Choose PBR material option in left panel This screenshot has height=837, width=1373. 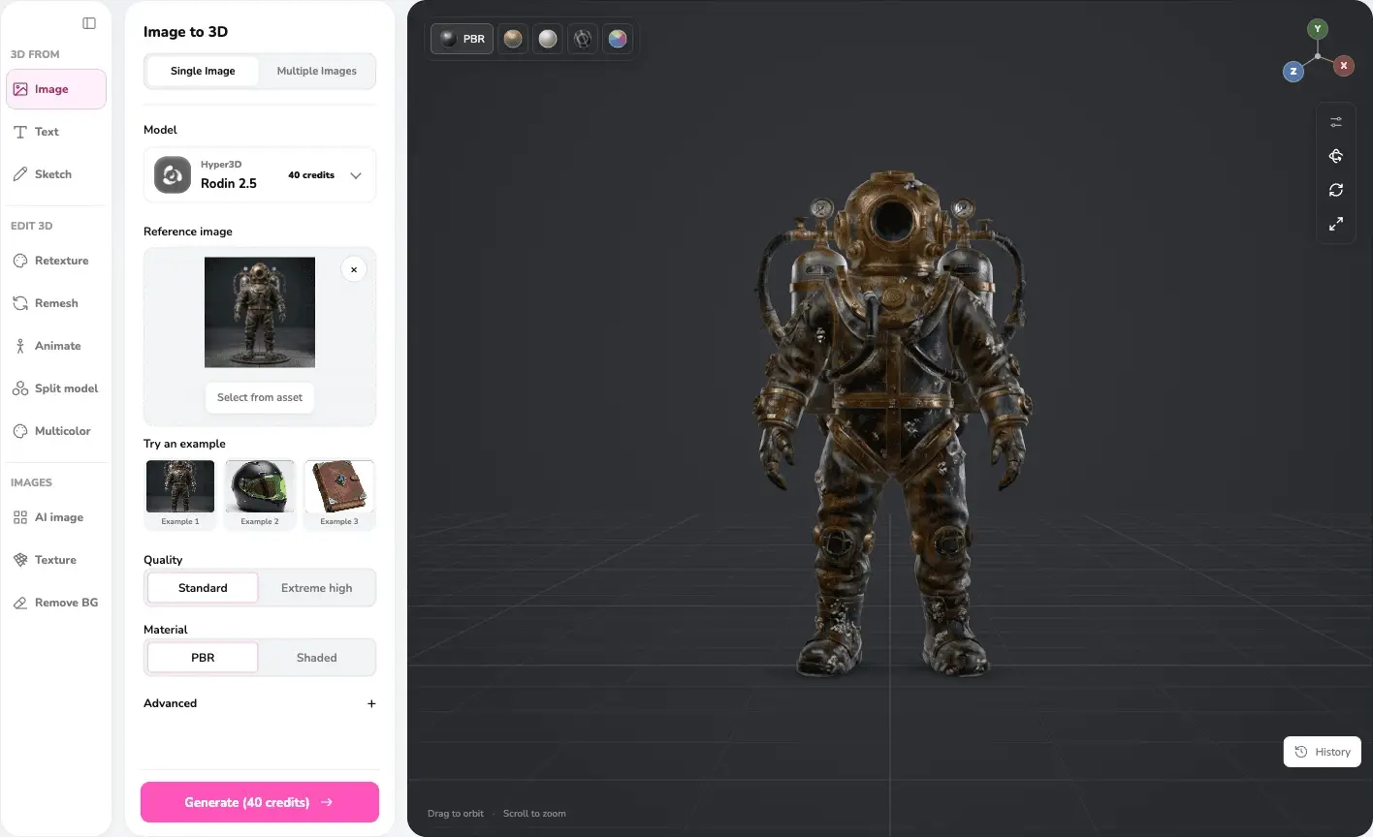[203, 658]
